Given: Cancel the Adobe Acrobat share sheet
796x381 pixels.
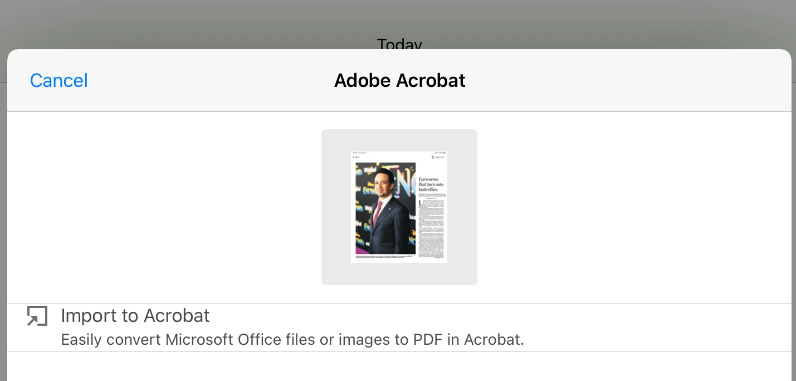Looking at the screenshot, I should click(x=59, y=80).
